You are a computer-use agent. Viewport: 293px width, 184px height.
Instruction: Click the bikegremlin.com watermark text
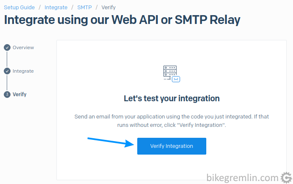pyautogui.click(x=242, y=178)
